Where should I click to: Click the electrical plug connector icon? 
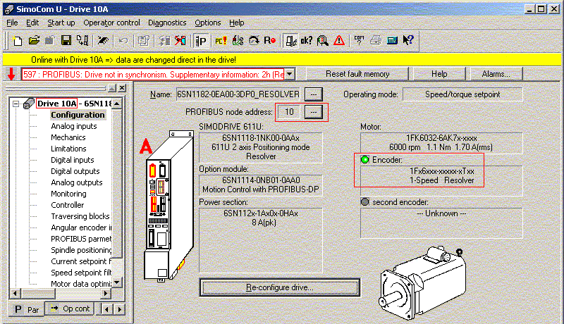[x=238, y=41]
